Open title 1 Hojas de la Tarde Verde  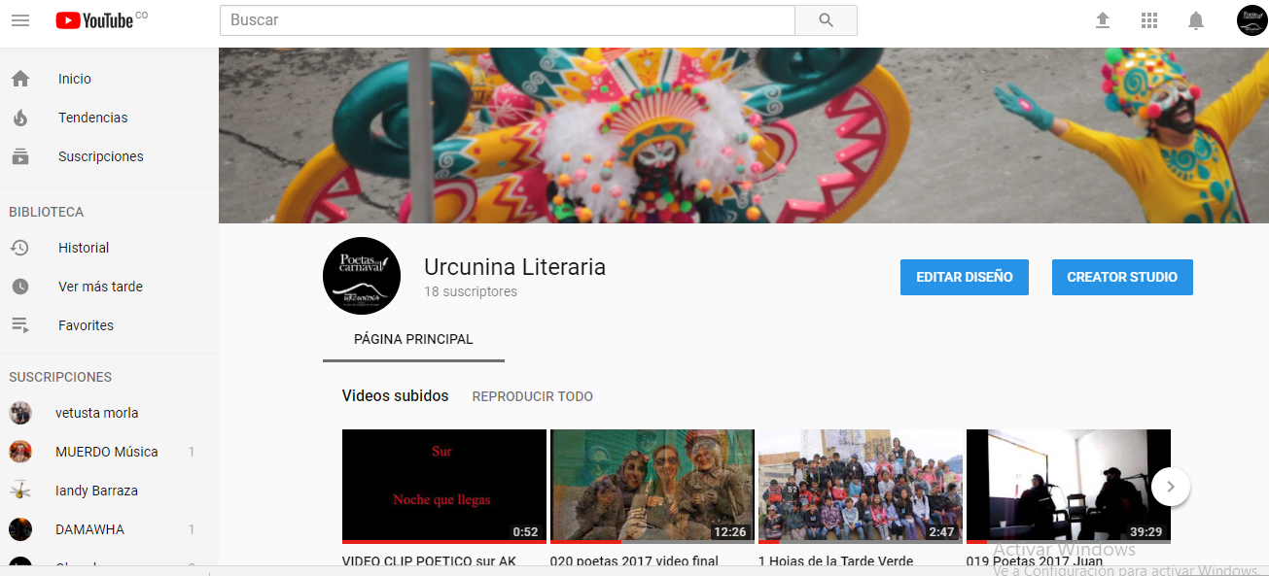point(836,560)
